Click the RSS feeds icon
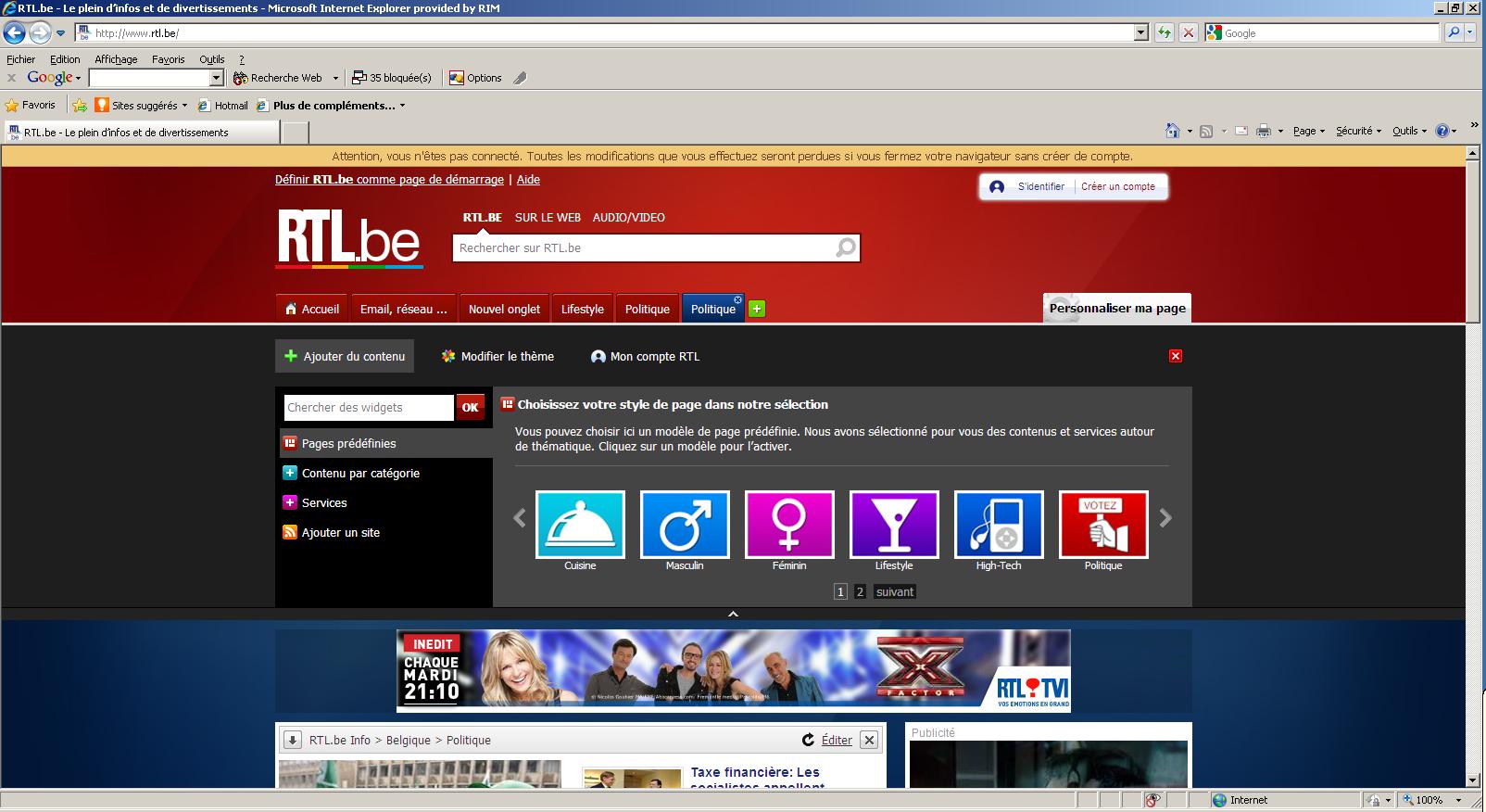This screenshot has height=812, width=1486. tap(1206, 131)
